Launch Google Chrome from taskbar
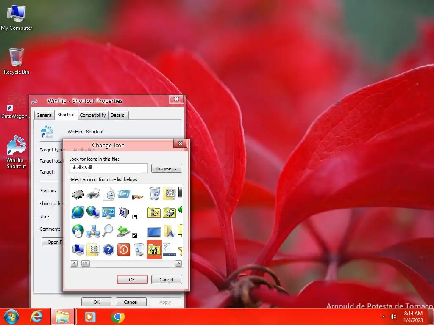Viewport: 434px width, 325px height. (118, 317)
